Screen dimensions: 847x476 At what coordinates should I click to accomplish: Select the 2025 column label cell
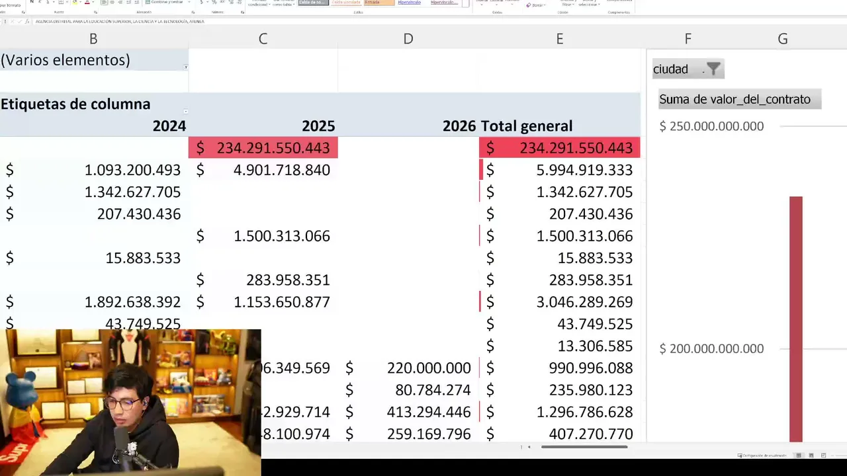click(263, 126)
